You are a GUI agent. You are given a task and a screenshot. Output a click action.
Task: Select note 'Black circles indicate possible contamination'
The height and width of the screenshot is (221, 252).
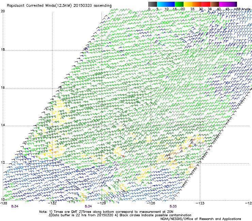[x=155, y=215]
